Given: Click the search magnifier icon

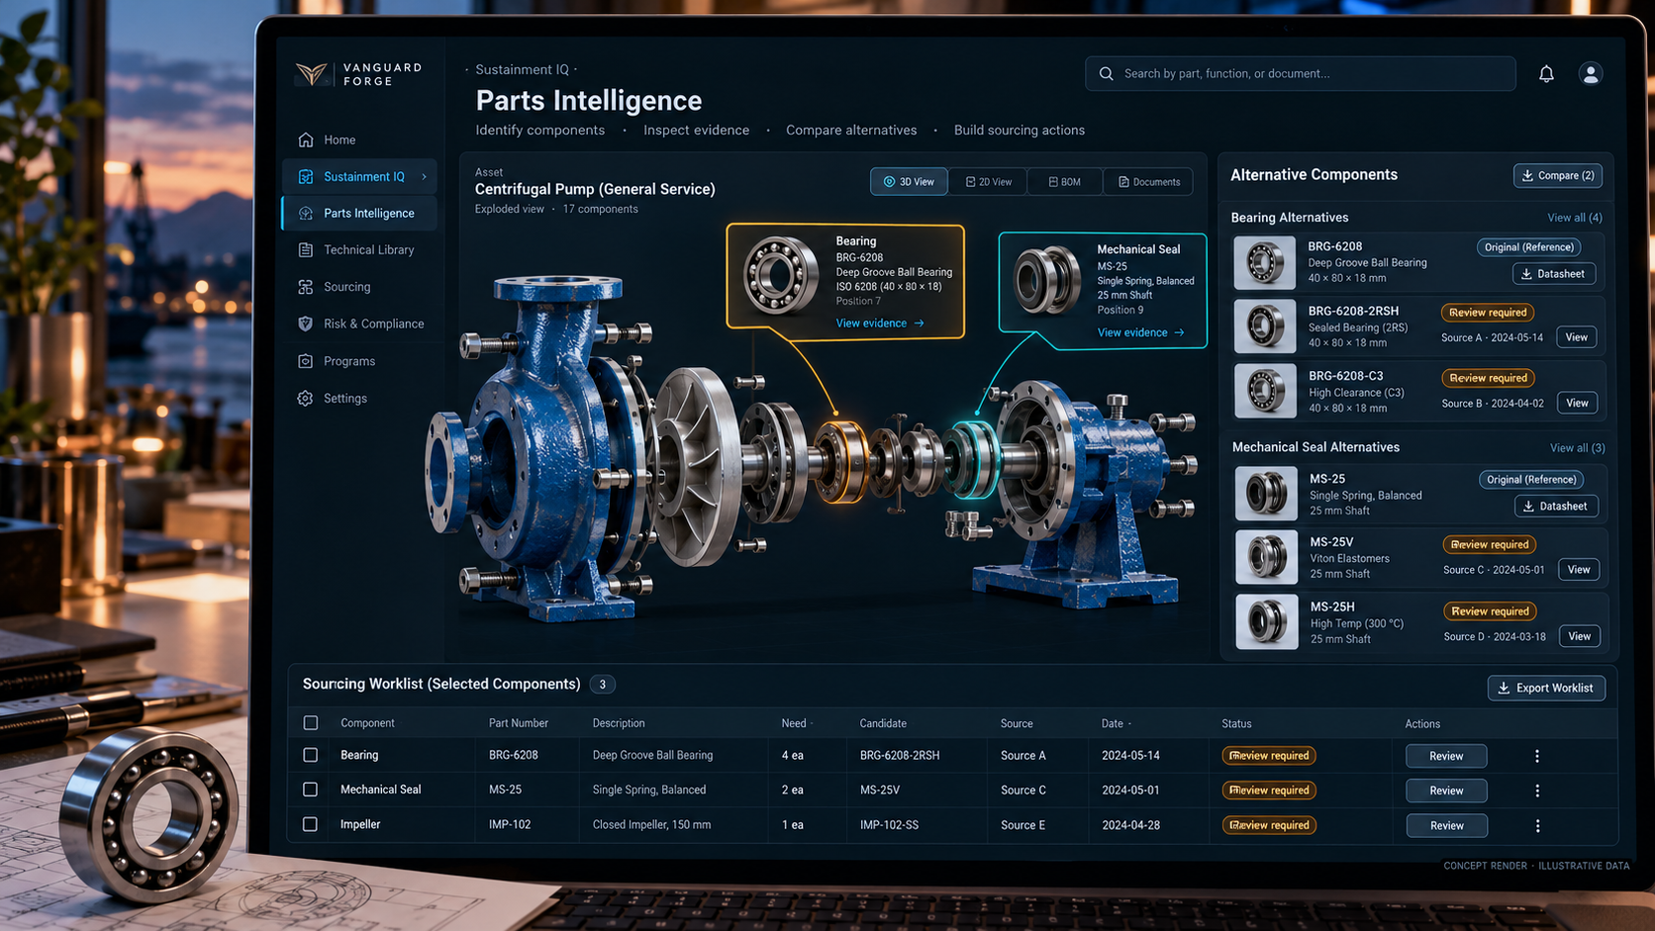Looking at the screenshot, I should tap(1107, 73).
